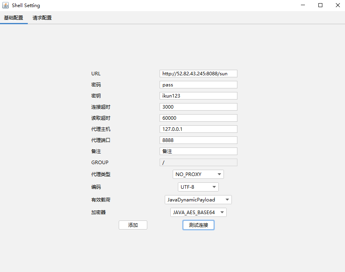Expand the 编码 UTF-8 dropdown

pos(198,187)
